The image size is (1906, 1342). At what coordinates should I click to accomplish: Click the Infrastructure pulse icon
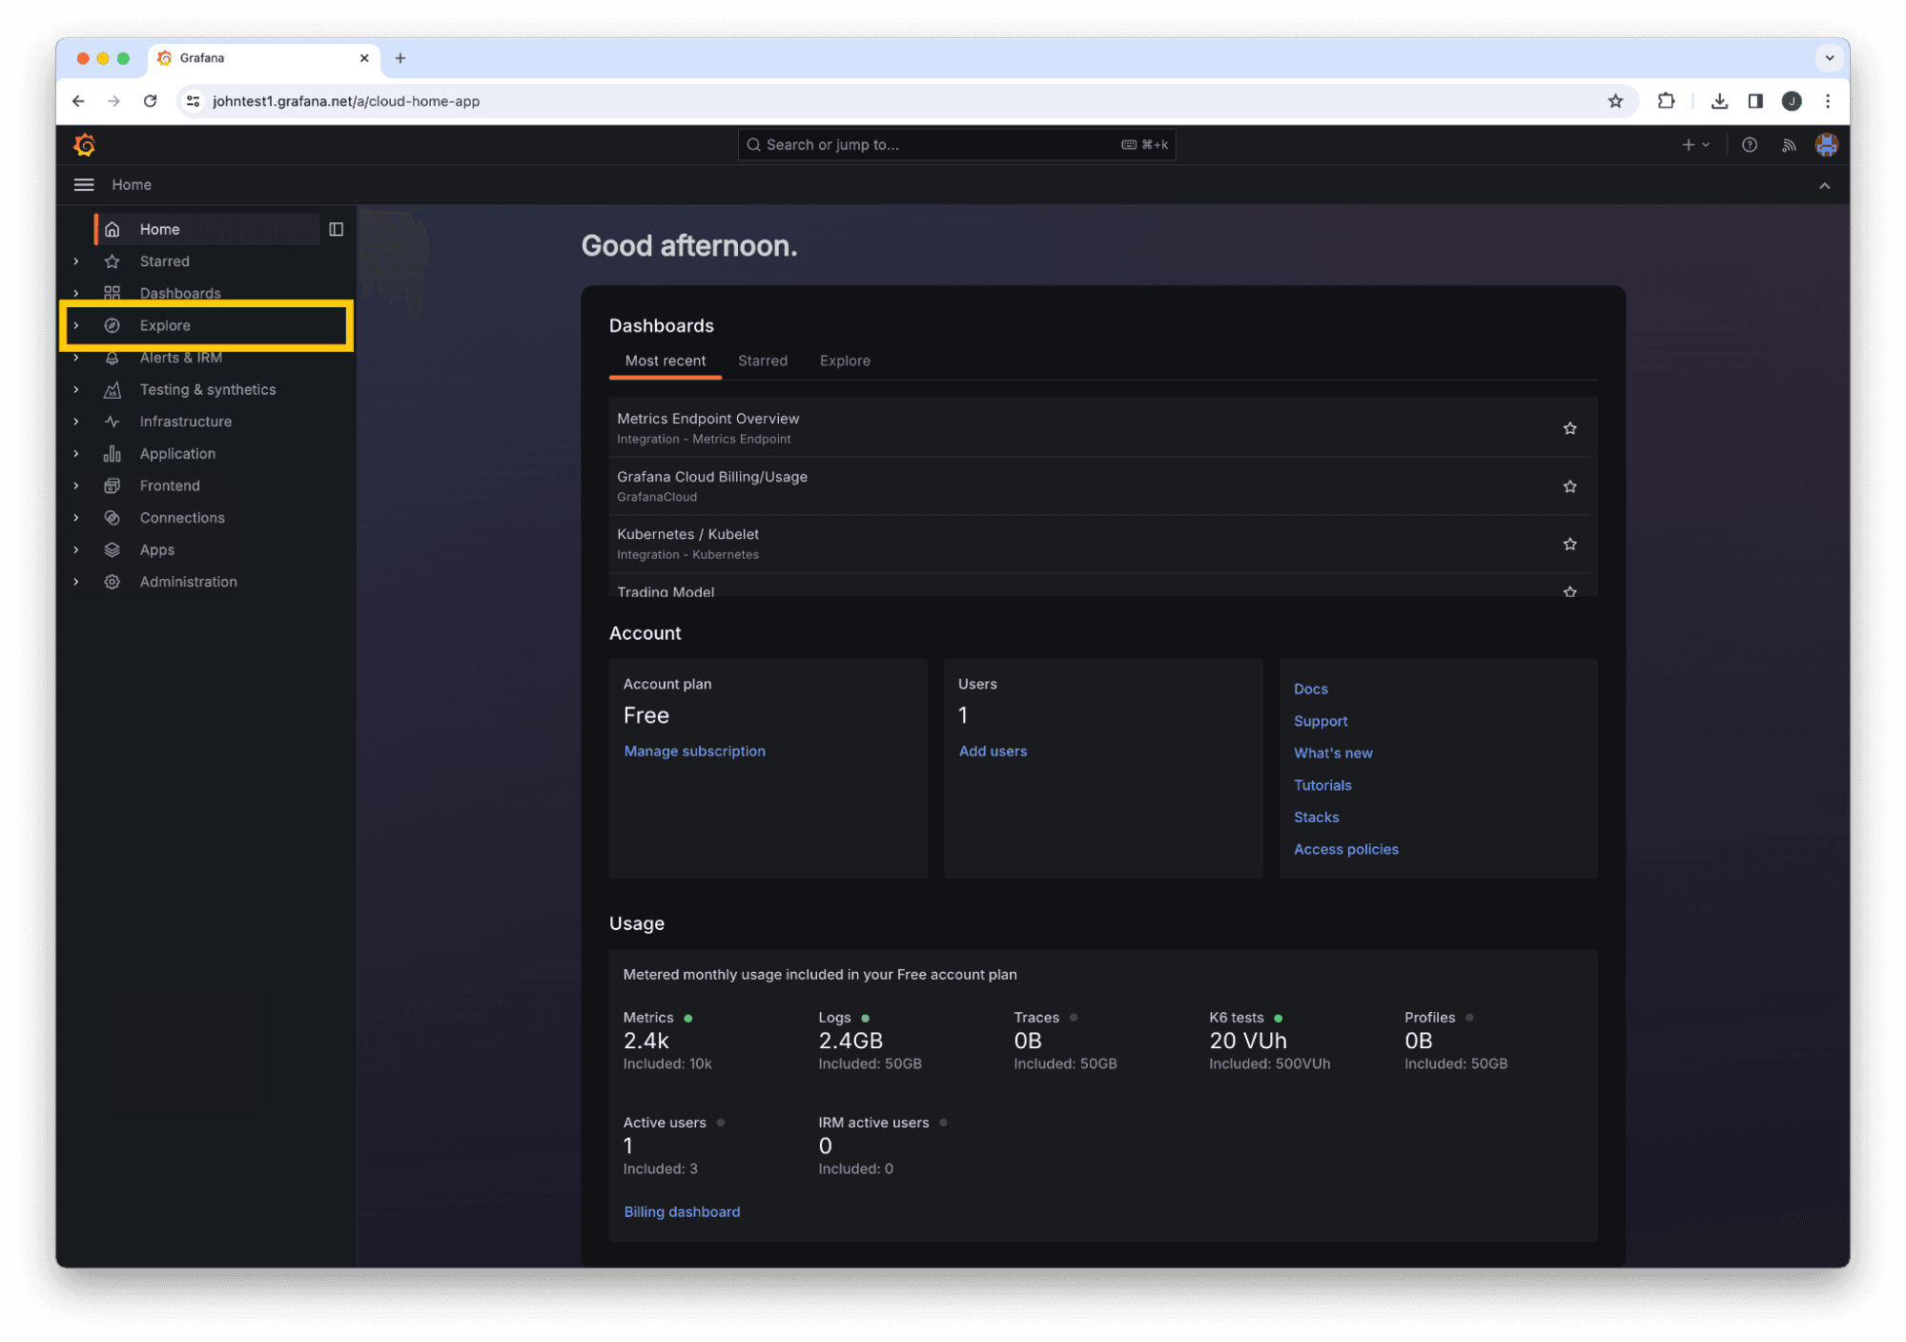pos(113,422)
